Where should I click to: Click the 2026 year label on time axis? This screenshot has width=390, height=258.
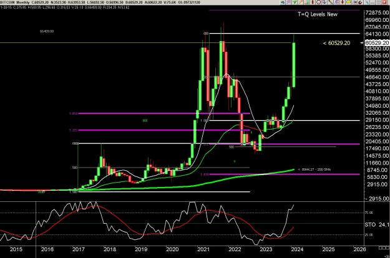click(359, 249)
